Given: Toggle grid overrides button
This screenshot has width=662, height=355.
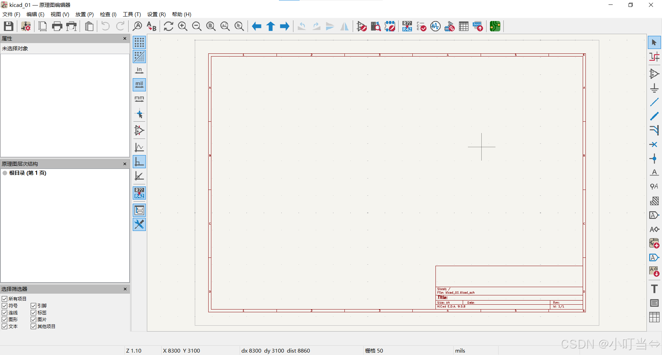Looking at the screenshot, I should (x=139, y=57).
